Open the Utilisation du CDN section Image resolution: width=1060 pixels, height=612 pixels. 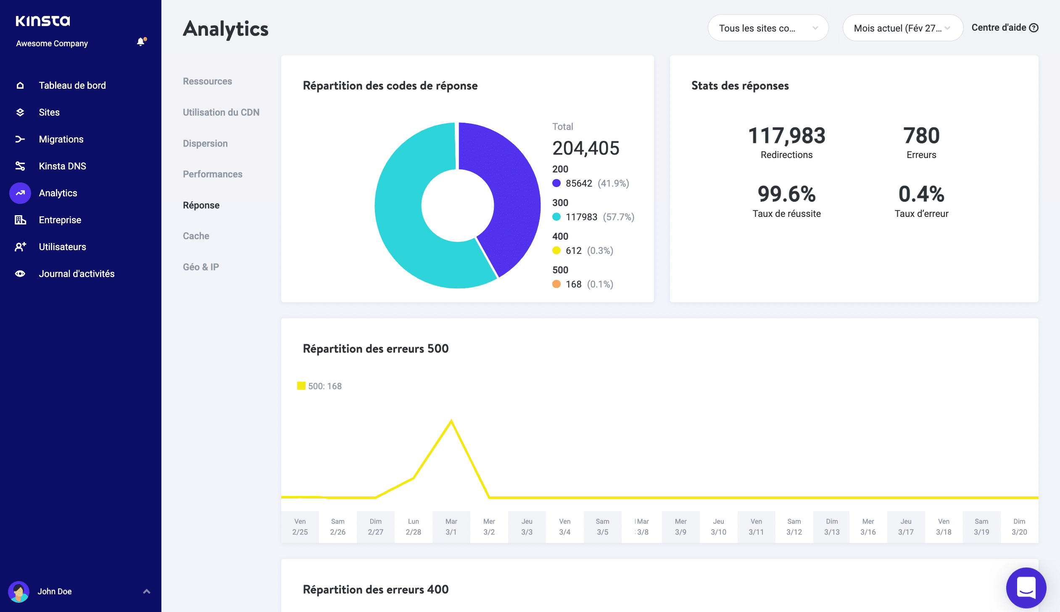(x=221, y=112)
